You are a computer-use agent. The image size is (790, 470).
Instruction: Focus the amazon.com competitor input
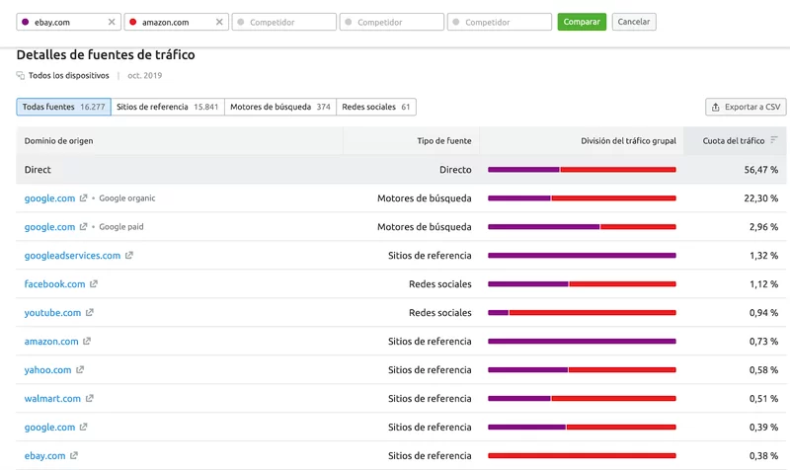click(x=177, y=22)
